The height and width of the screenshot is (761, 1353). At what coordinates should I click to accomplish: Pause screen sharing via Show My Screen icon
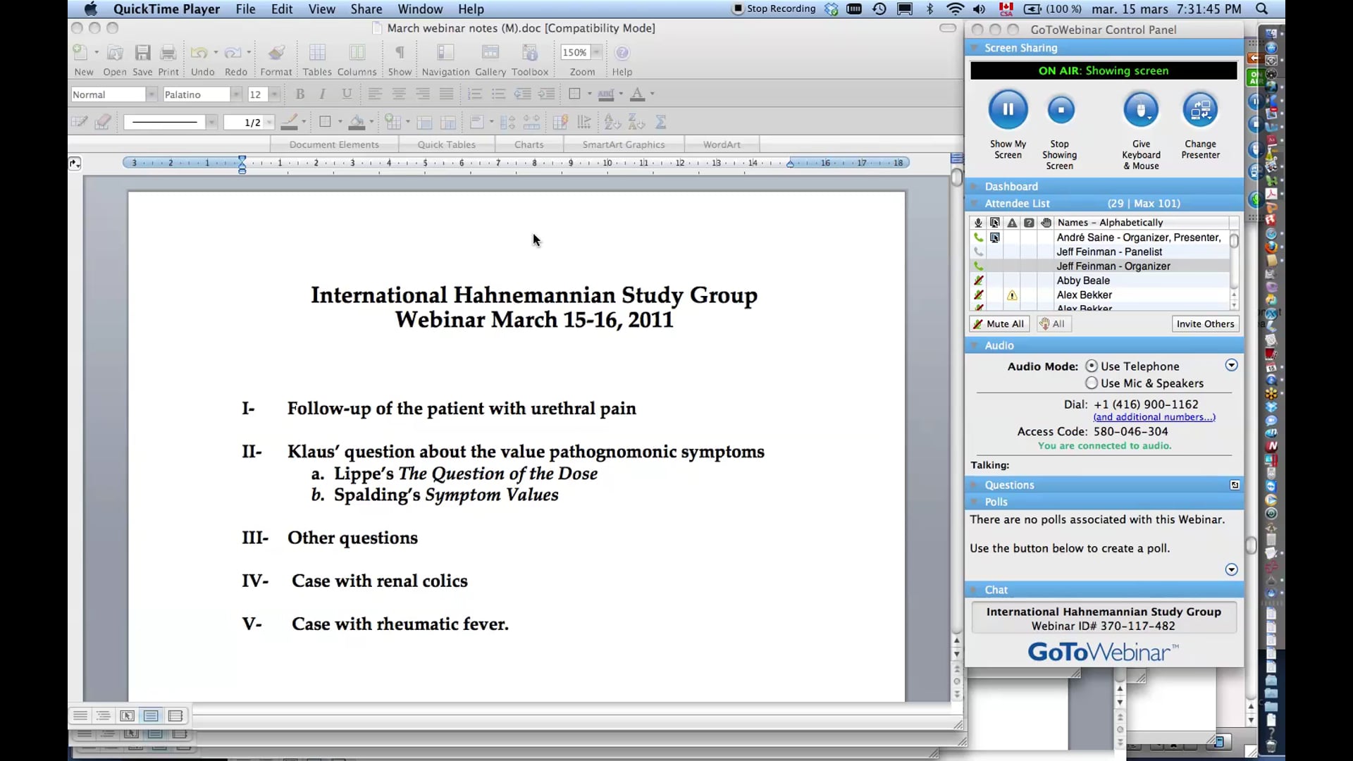1007,110
